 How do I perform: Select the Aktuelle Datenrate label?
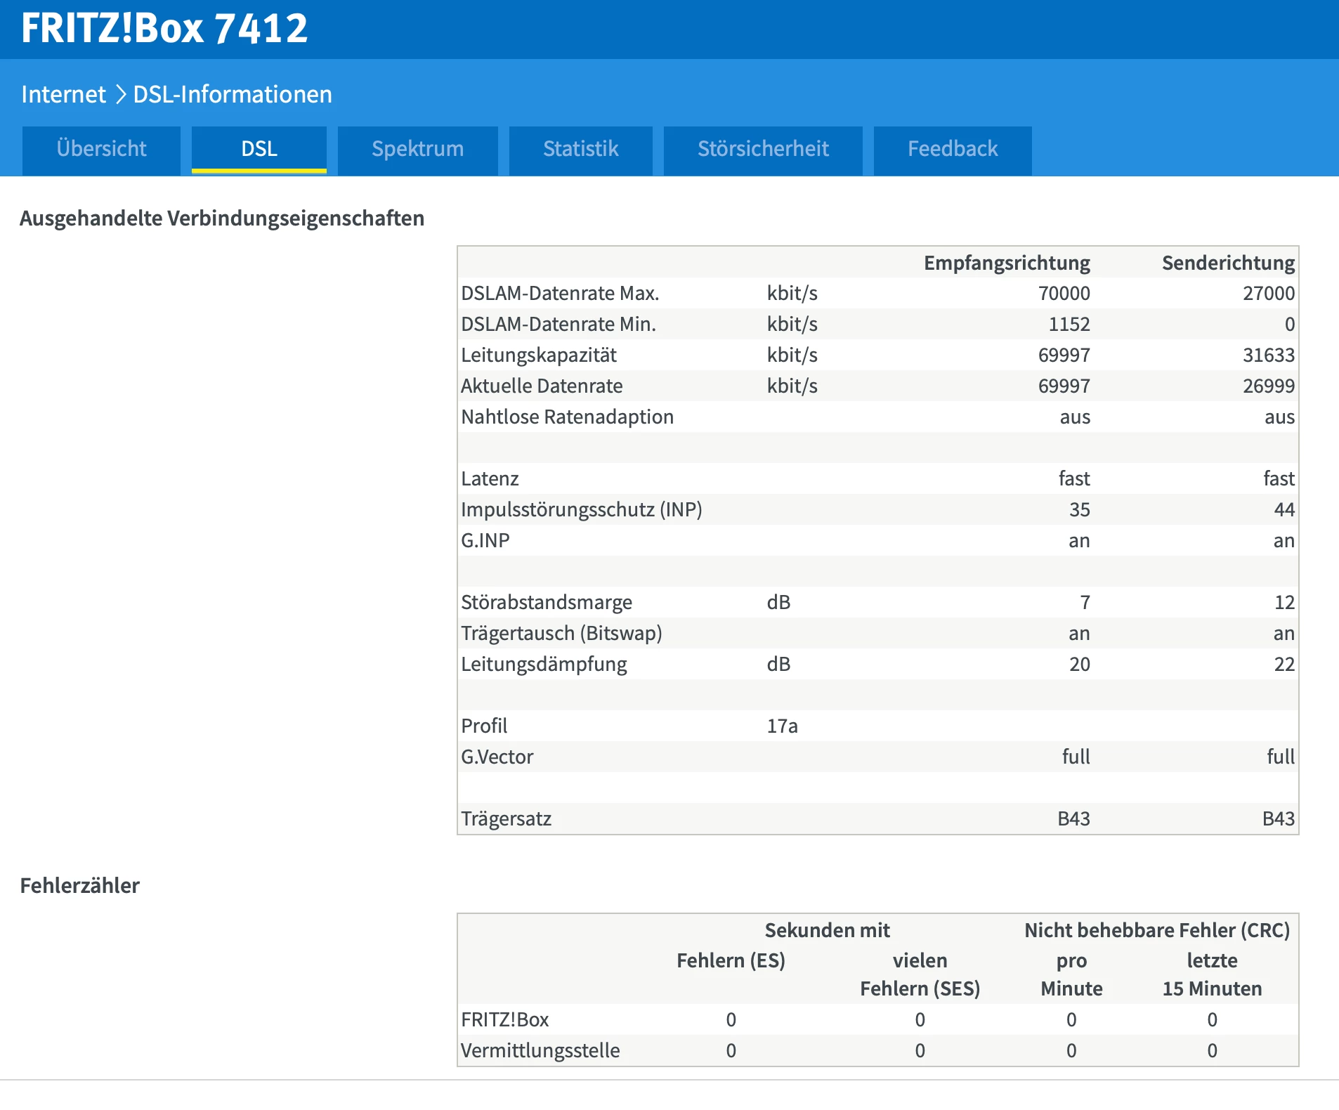pyautogui.click(x=542, y=386)
